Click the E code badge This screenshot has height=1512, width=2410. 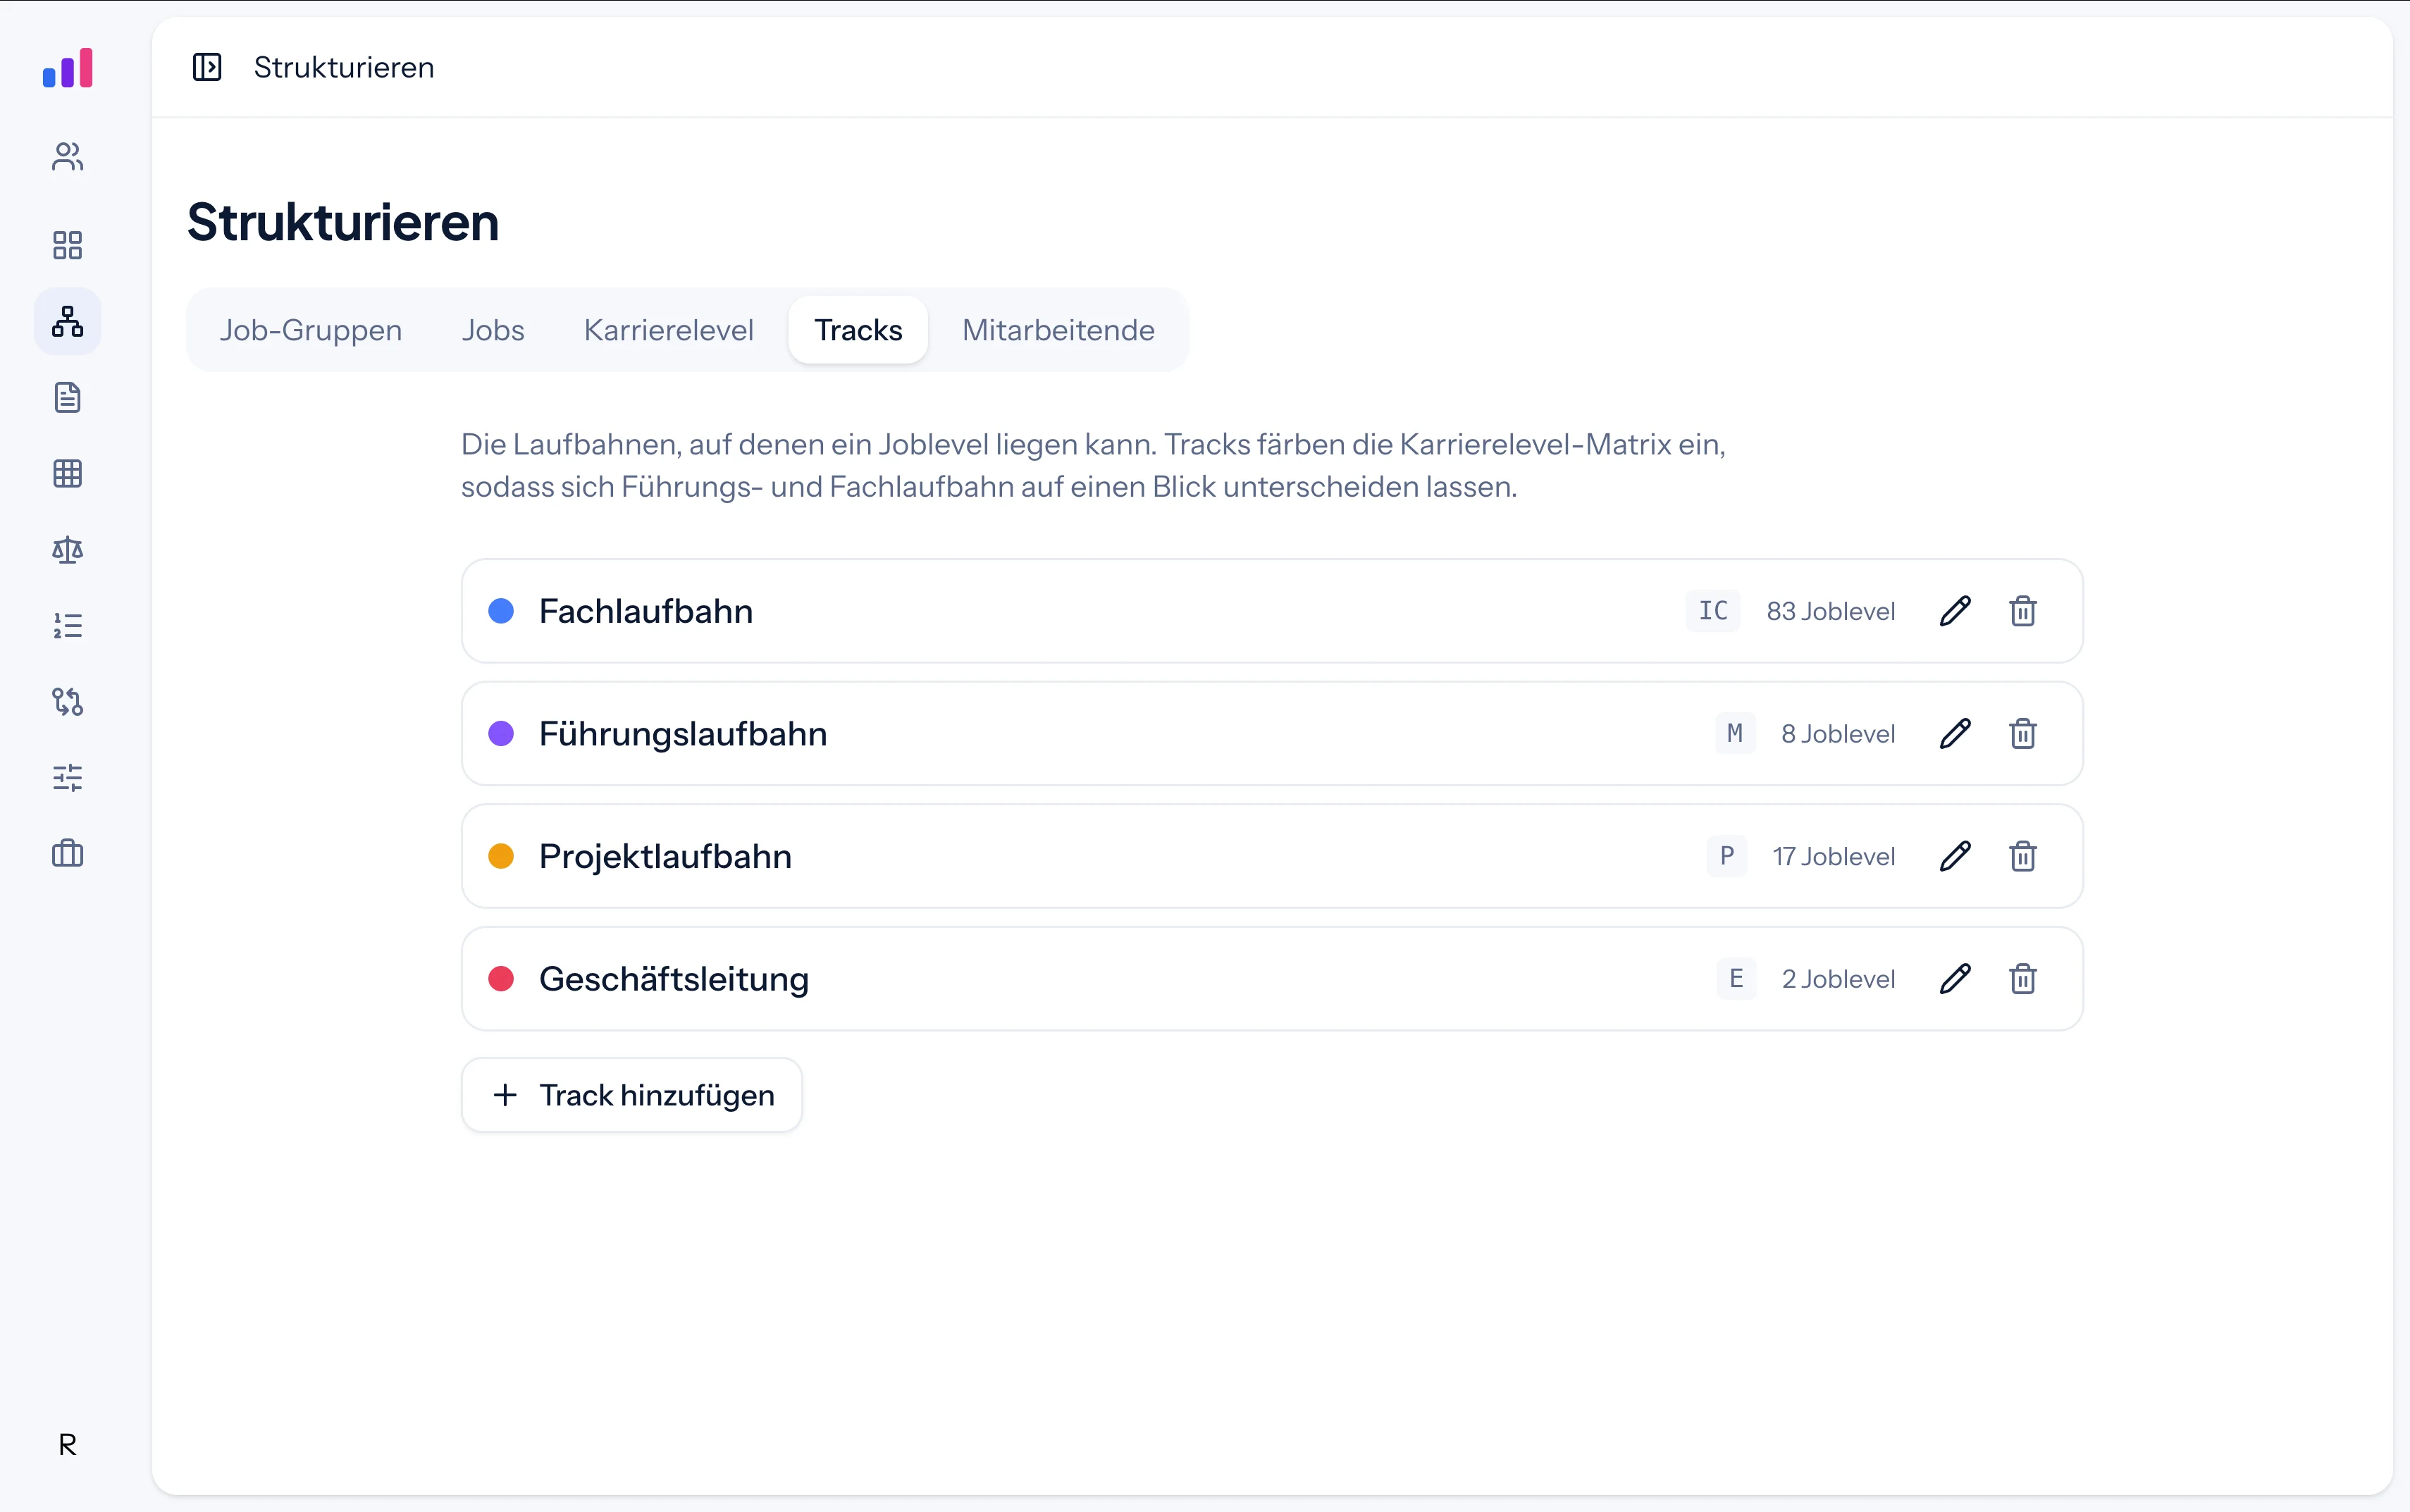[1736, 979]
